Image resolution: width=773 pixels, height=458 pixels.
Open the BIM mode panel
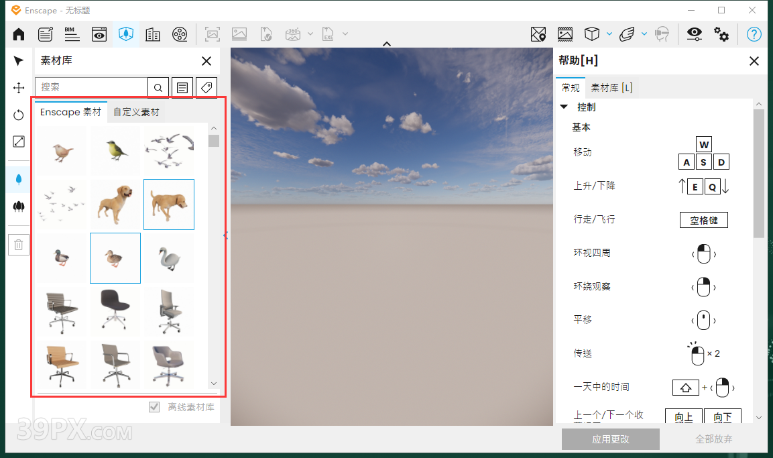[x=72, y=34]
